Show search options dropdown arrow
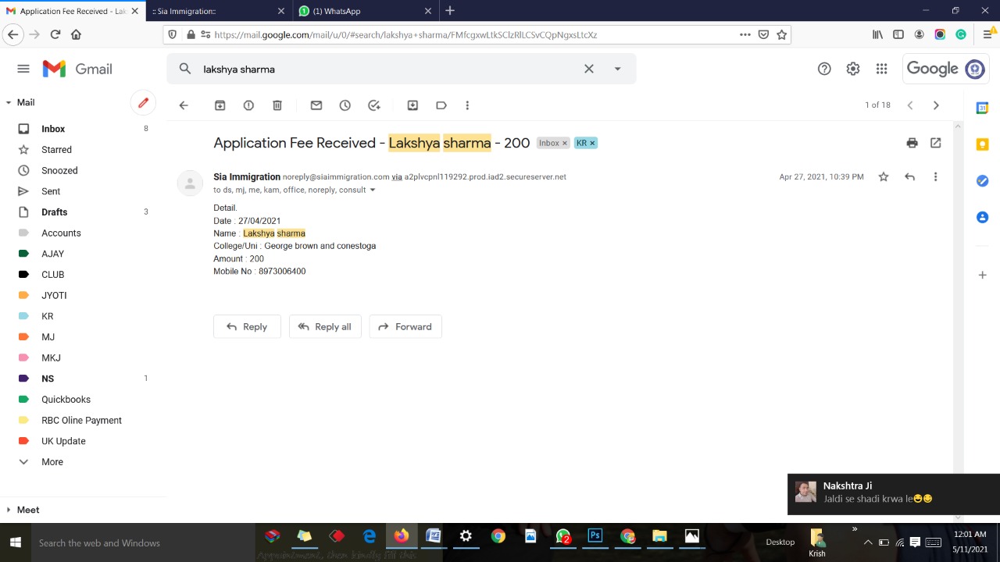This screenshot has width=1000, height=562. point(617,69)
